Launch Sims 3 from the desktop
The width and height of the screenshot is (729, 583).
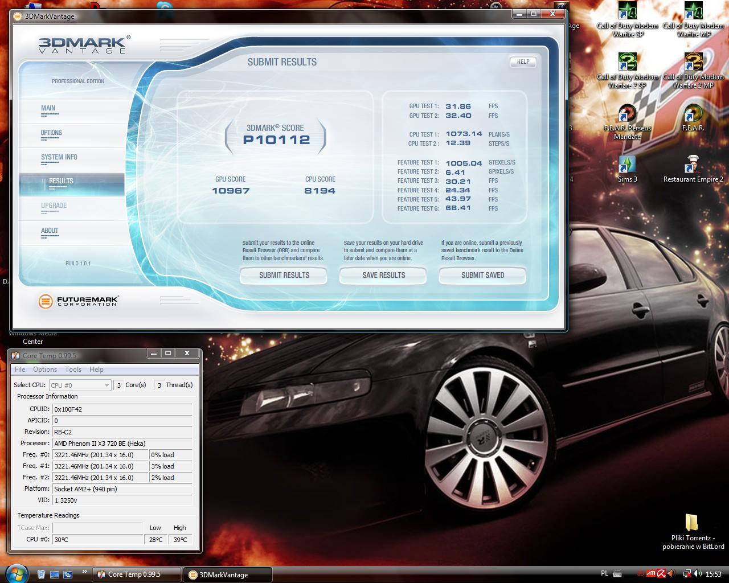tap(628, 169)
